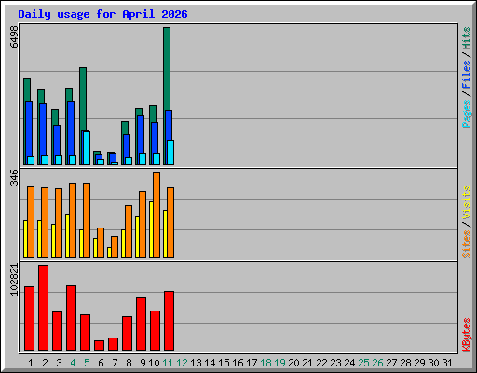Click green day label 26

point(377,363)
